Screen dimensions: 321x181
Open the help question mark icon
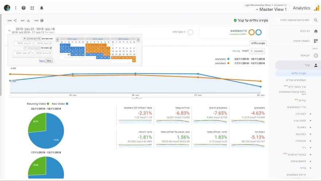24,8
